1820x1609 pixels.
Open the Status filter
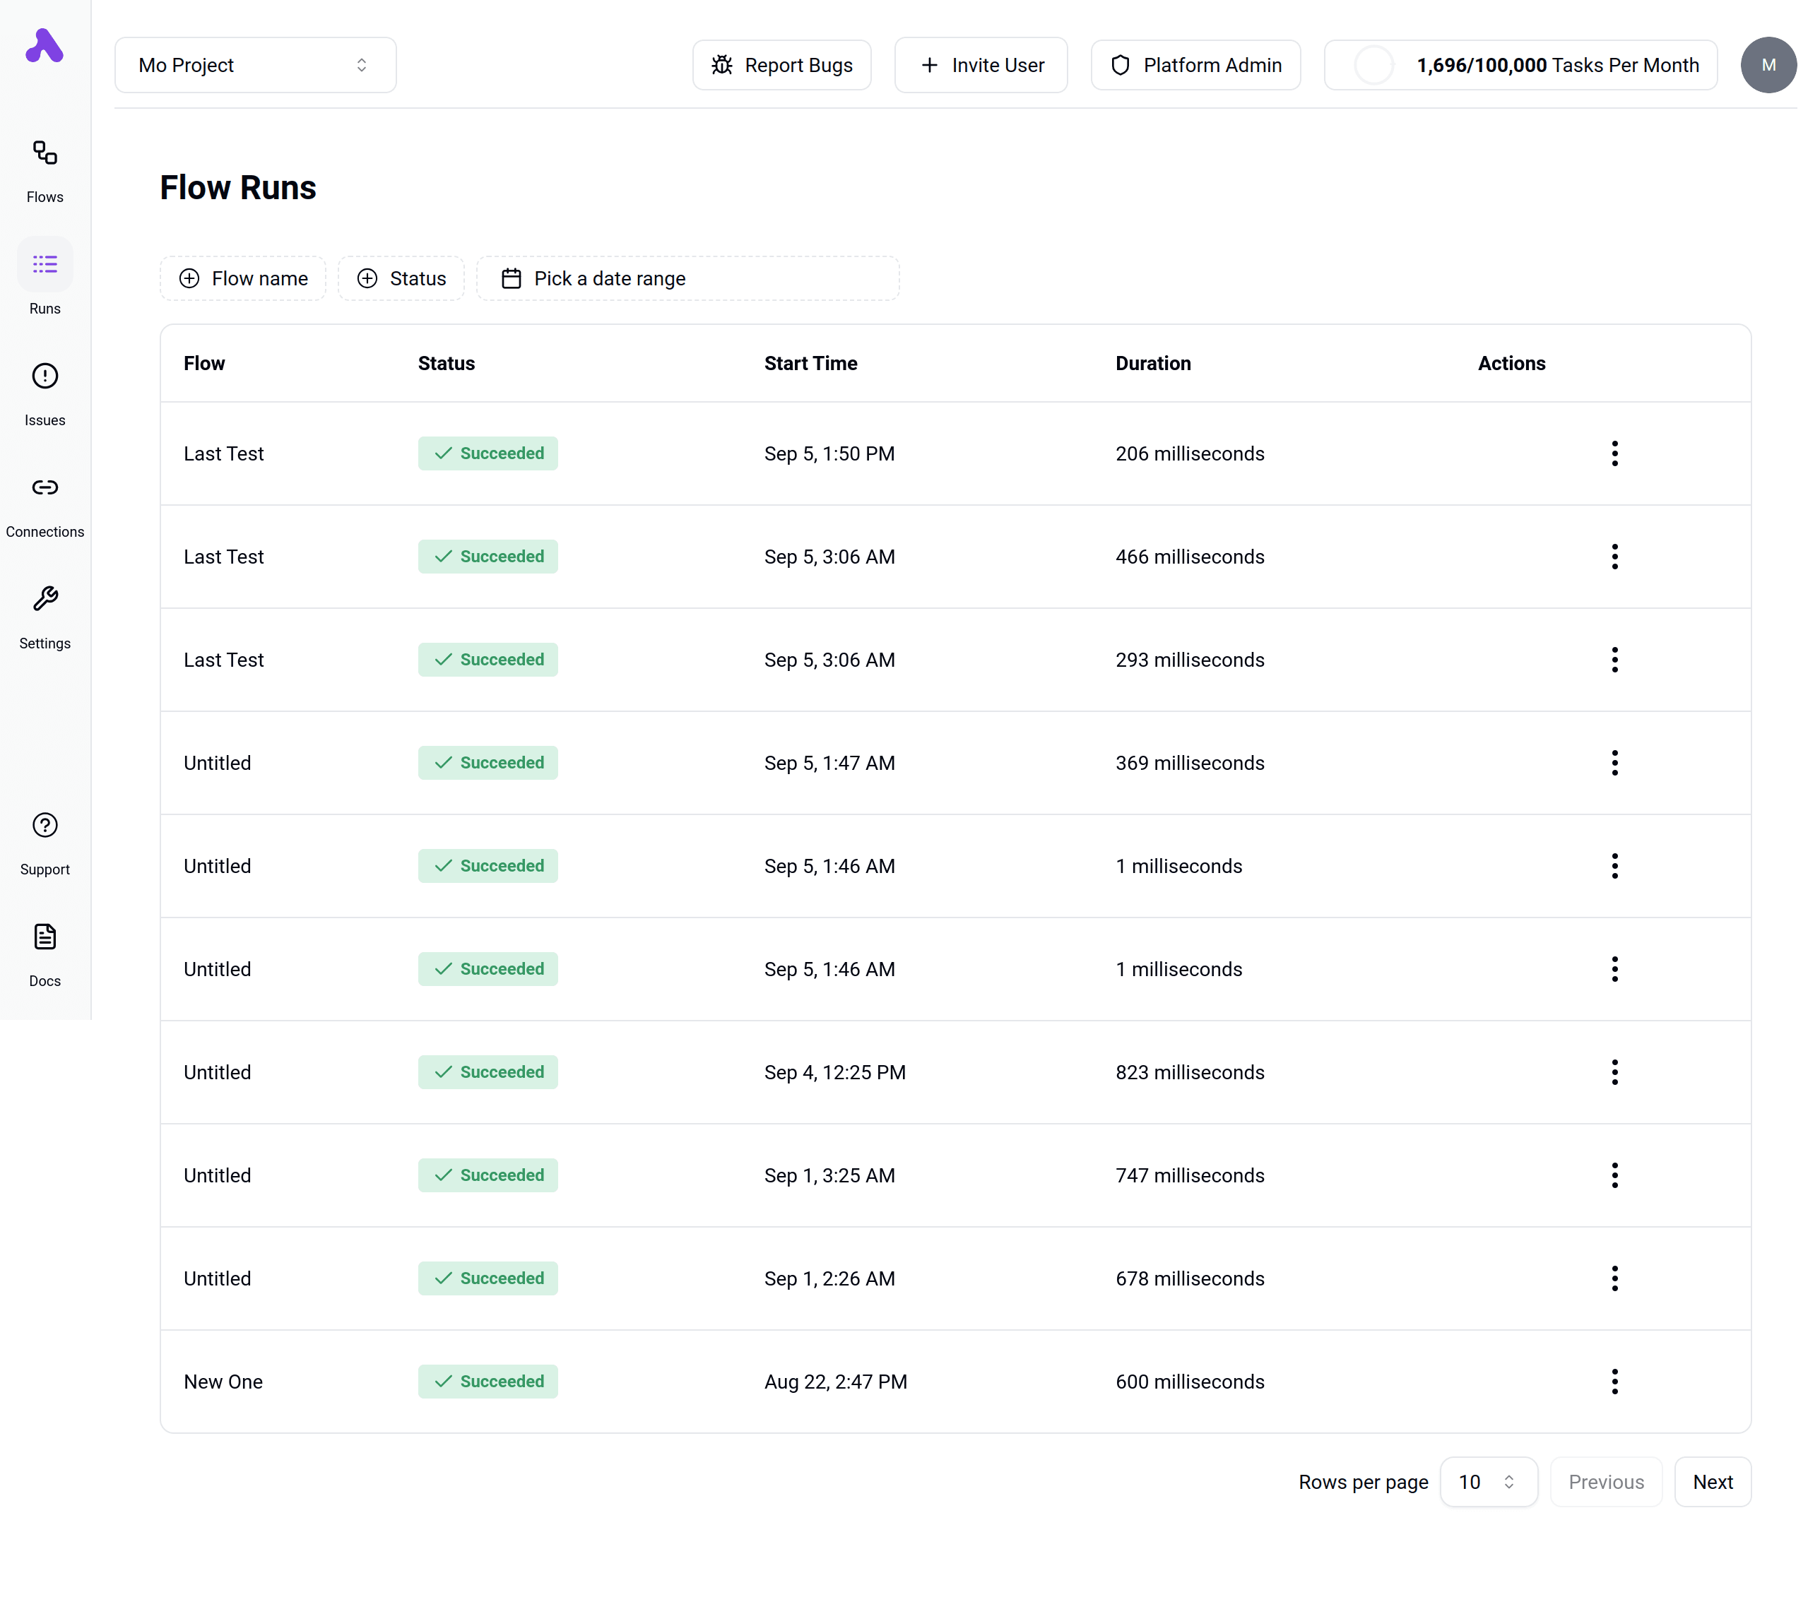[x=401, y=278]
